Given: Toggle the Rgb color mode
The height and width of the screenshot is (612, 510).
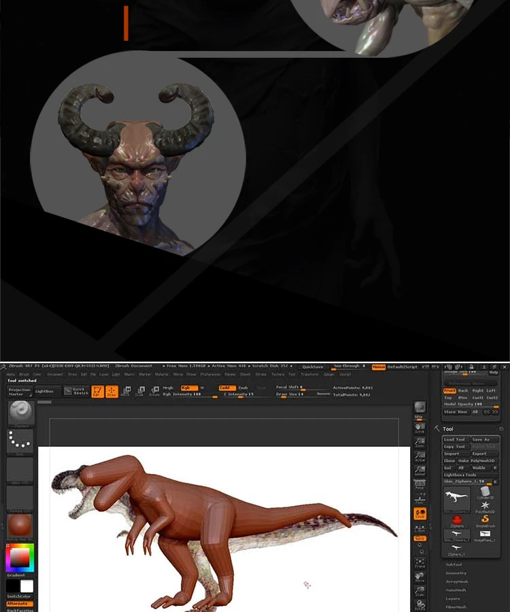Looking at the screenshot, I should (x=188, y=388).
